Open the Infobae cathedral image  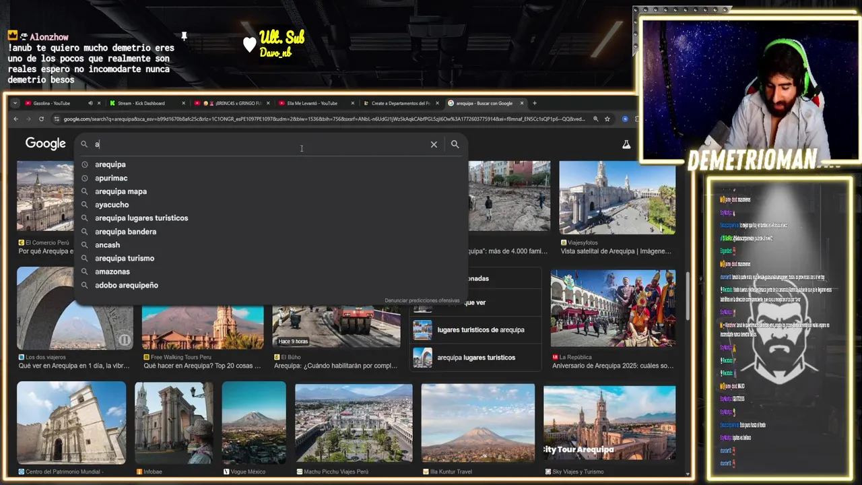174,422
